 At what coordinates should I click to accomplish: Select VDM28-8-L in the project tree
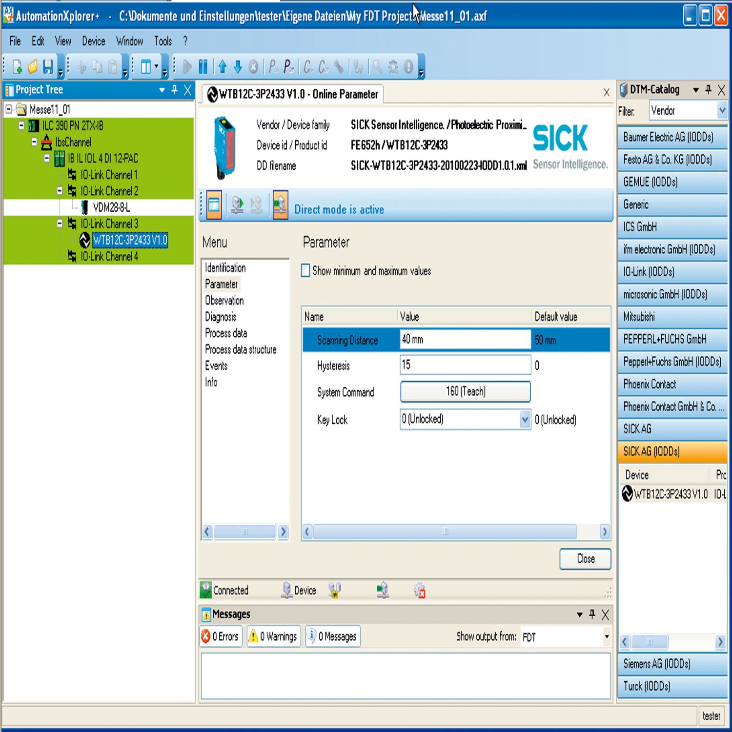tap(111, 207)
